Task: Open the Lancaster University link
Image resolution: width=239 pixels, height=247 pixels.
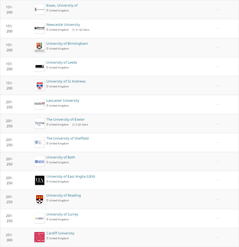Action: pos(63,101)
